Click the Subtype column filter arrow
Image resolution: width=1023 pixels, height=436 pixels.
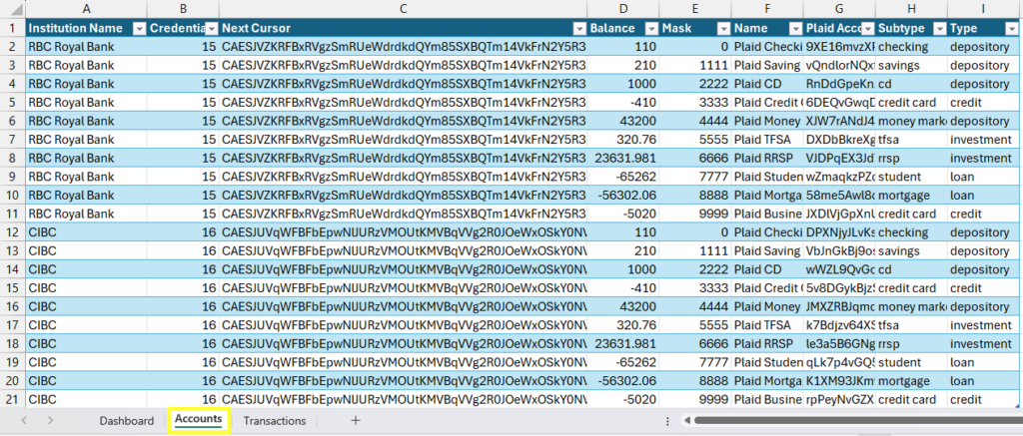937,29
